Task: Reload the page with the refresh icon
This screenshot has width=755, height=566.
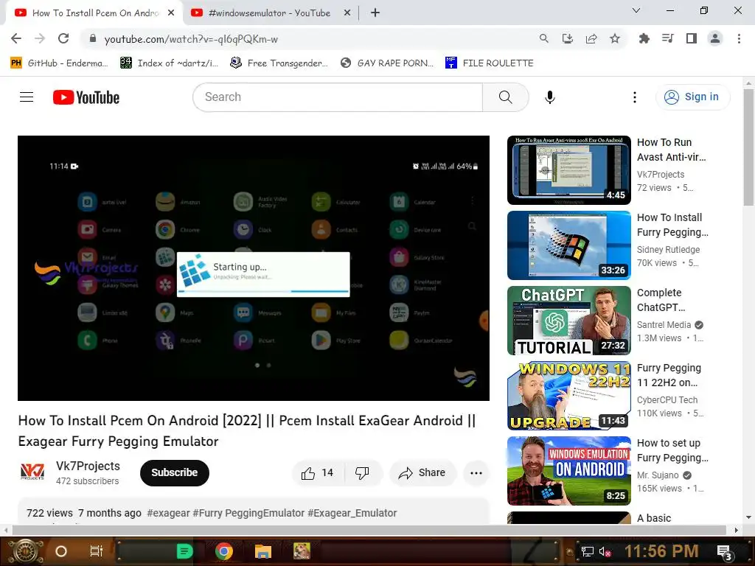Action: click(x=63, y=38)
